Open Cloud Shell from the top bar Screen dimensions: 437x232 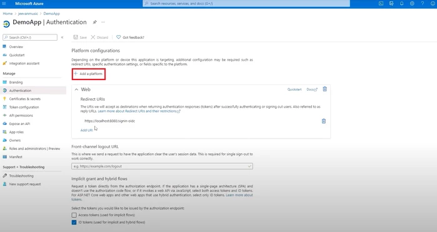click(x=381, y=4)
